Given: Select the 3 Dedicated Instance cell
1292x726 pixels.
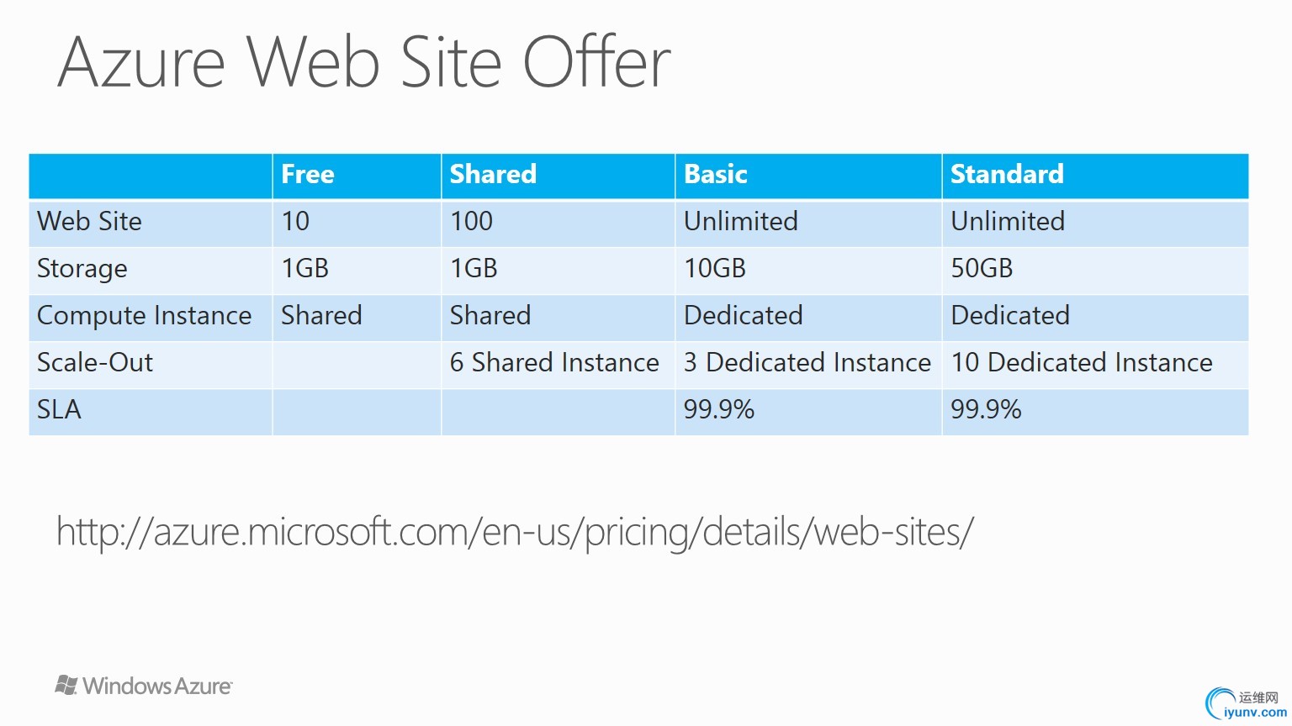Looking at the screenshot, I should click(x=807, y=364).
